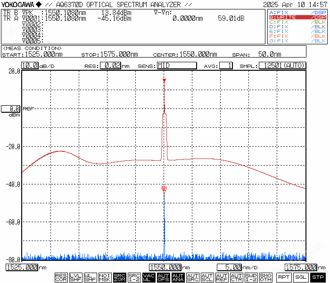
Task: Select trace B WRITE in trace list
Action: pyautogui.click(x=297, y=17)
